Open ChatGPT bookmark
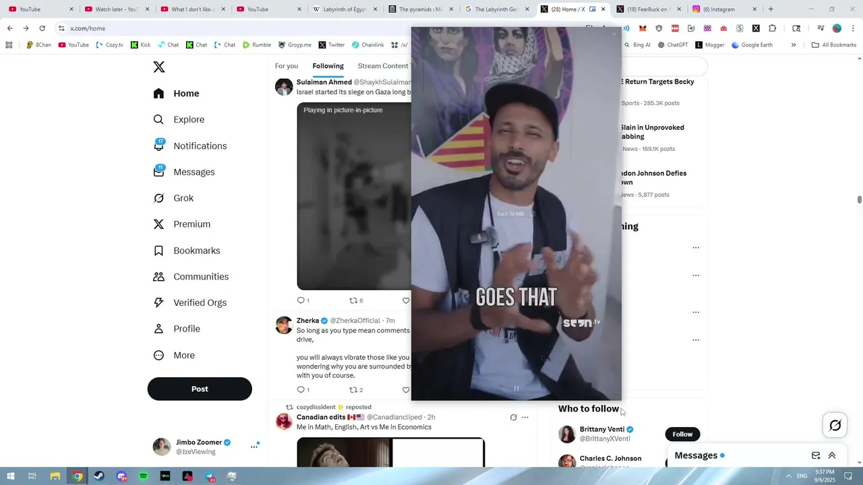This screenshot has width=863, height=485. point(673,45)
